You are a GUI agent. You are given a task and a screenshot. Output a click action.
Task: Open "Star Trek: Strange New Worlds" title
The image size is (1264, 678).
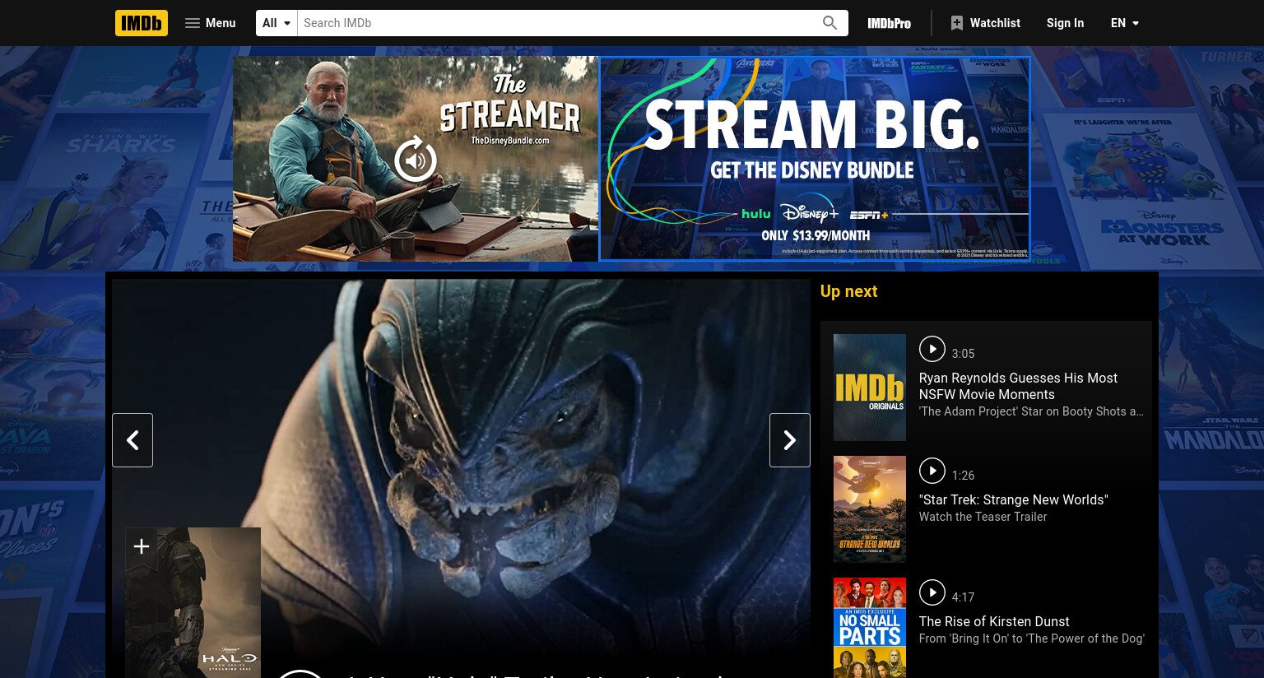pos(1014,499)
